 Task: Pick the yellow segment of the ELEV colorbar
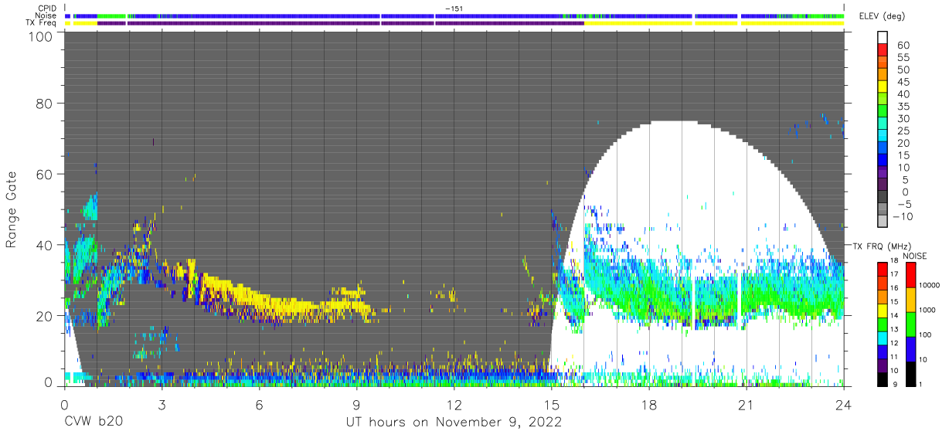click(x=884, y=86)
